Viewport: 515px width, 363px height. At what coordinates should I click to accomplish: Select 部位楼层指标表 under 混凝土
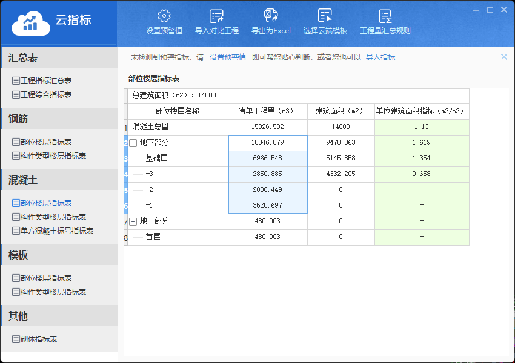pyautogui.click(x=42, y=203)
